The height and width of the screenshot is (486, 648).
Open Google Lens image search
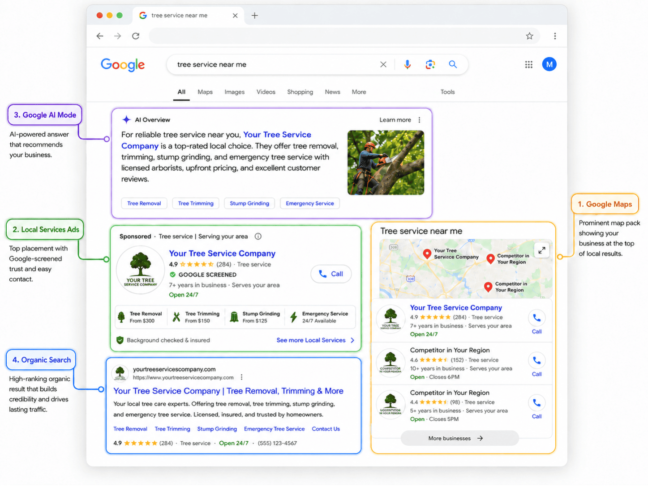pyautogui.click(x=430, y=64)
